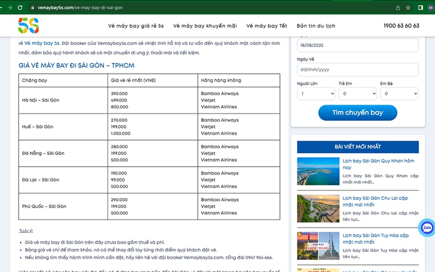Select the Huế – Sài Gòn cell

click(x=63, y=127)
